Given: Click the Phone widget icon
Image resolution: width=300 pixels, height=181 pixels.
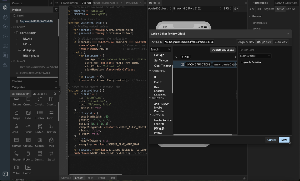Looking at the screenshot, I should (16, 153).
